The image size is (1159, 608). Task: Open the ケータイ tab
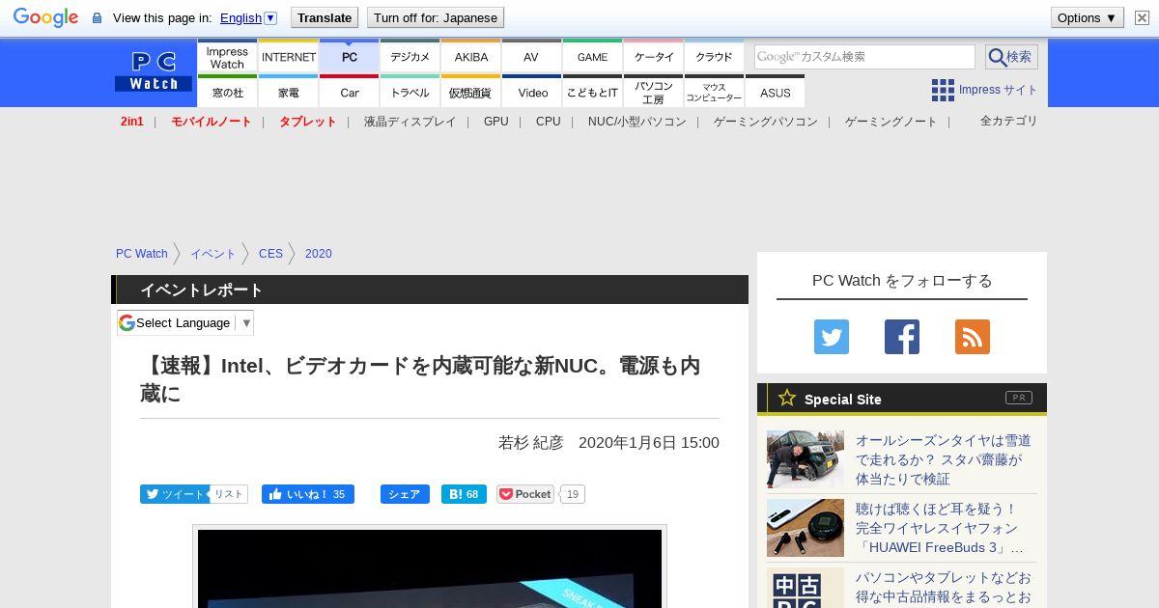click(654, 56)
